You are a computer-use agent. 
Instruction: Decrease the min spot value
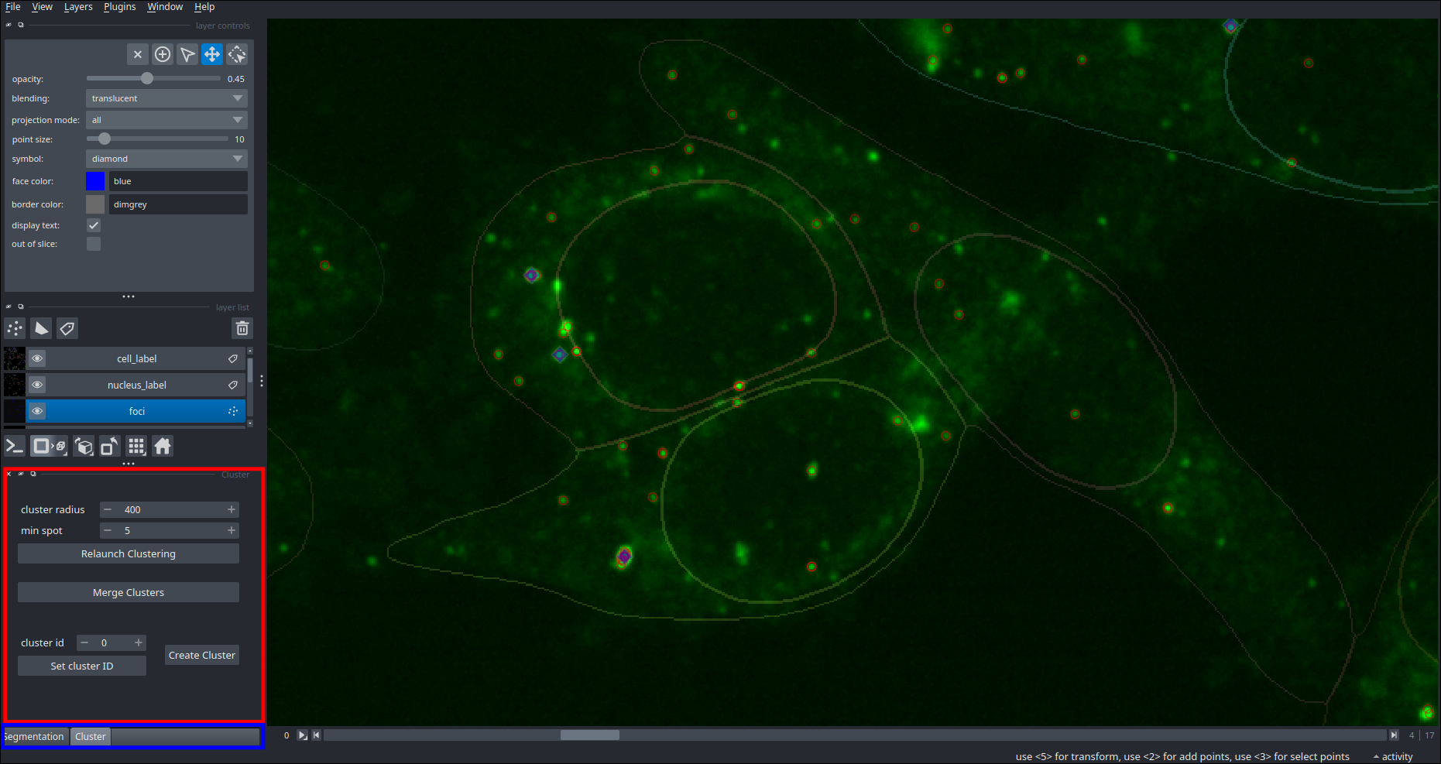pos(108,530)
